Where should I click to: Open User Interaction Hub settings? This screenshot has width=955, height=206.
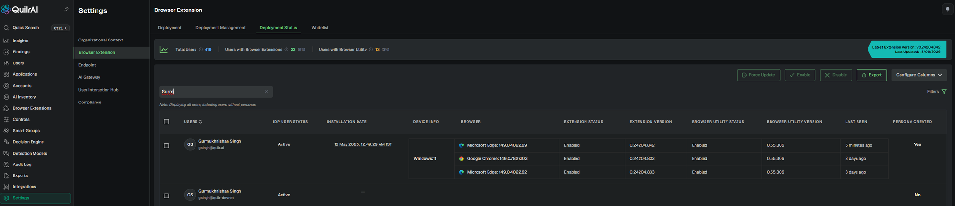pyautogui.click(x=98, y=90)
